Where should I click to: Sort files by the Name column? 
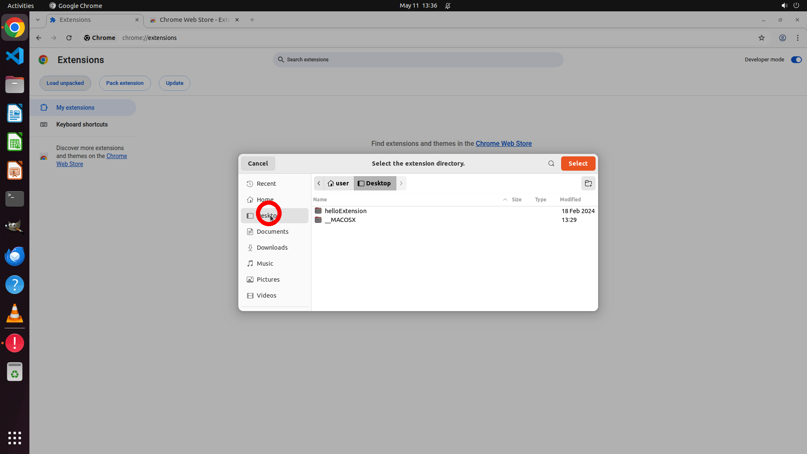(x=320, y=200)
